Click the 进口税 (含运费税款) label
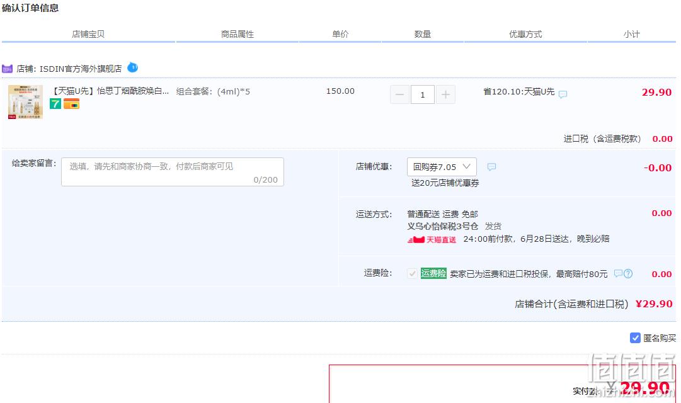The width and height of the screenshot is (681, 403). [x=602, y=139]
